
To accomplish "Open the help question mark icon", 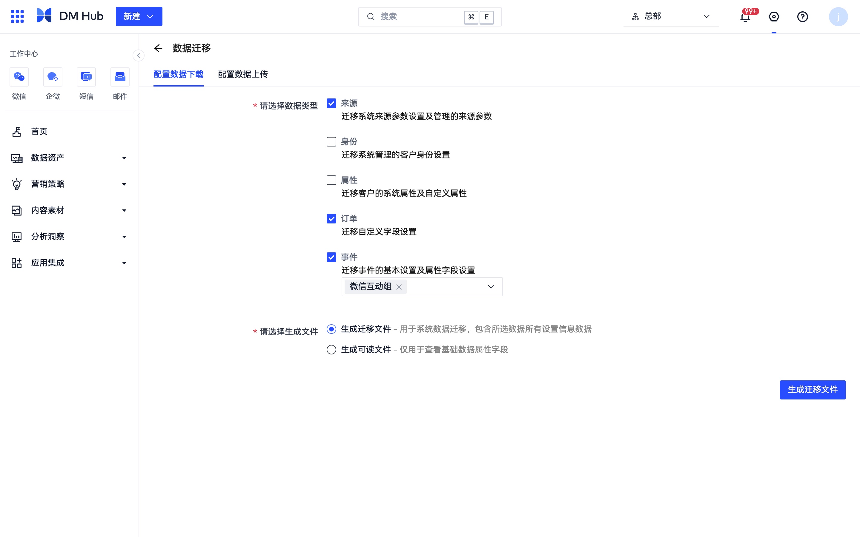I will [802, 17].
